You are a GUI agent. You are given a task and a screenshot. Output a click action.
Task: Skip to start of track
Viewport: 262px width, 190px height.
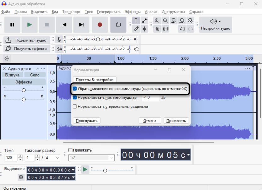point(64,25)
